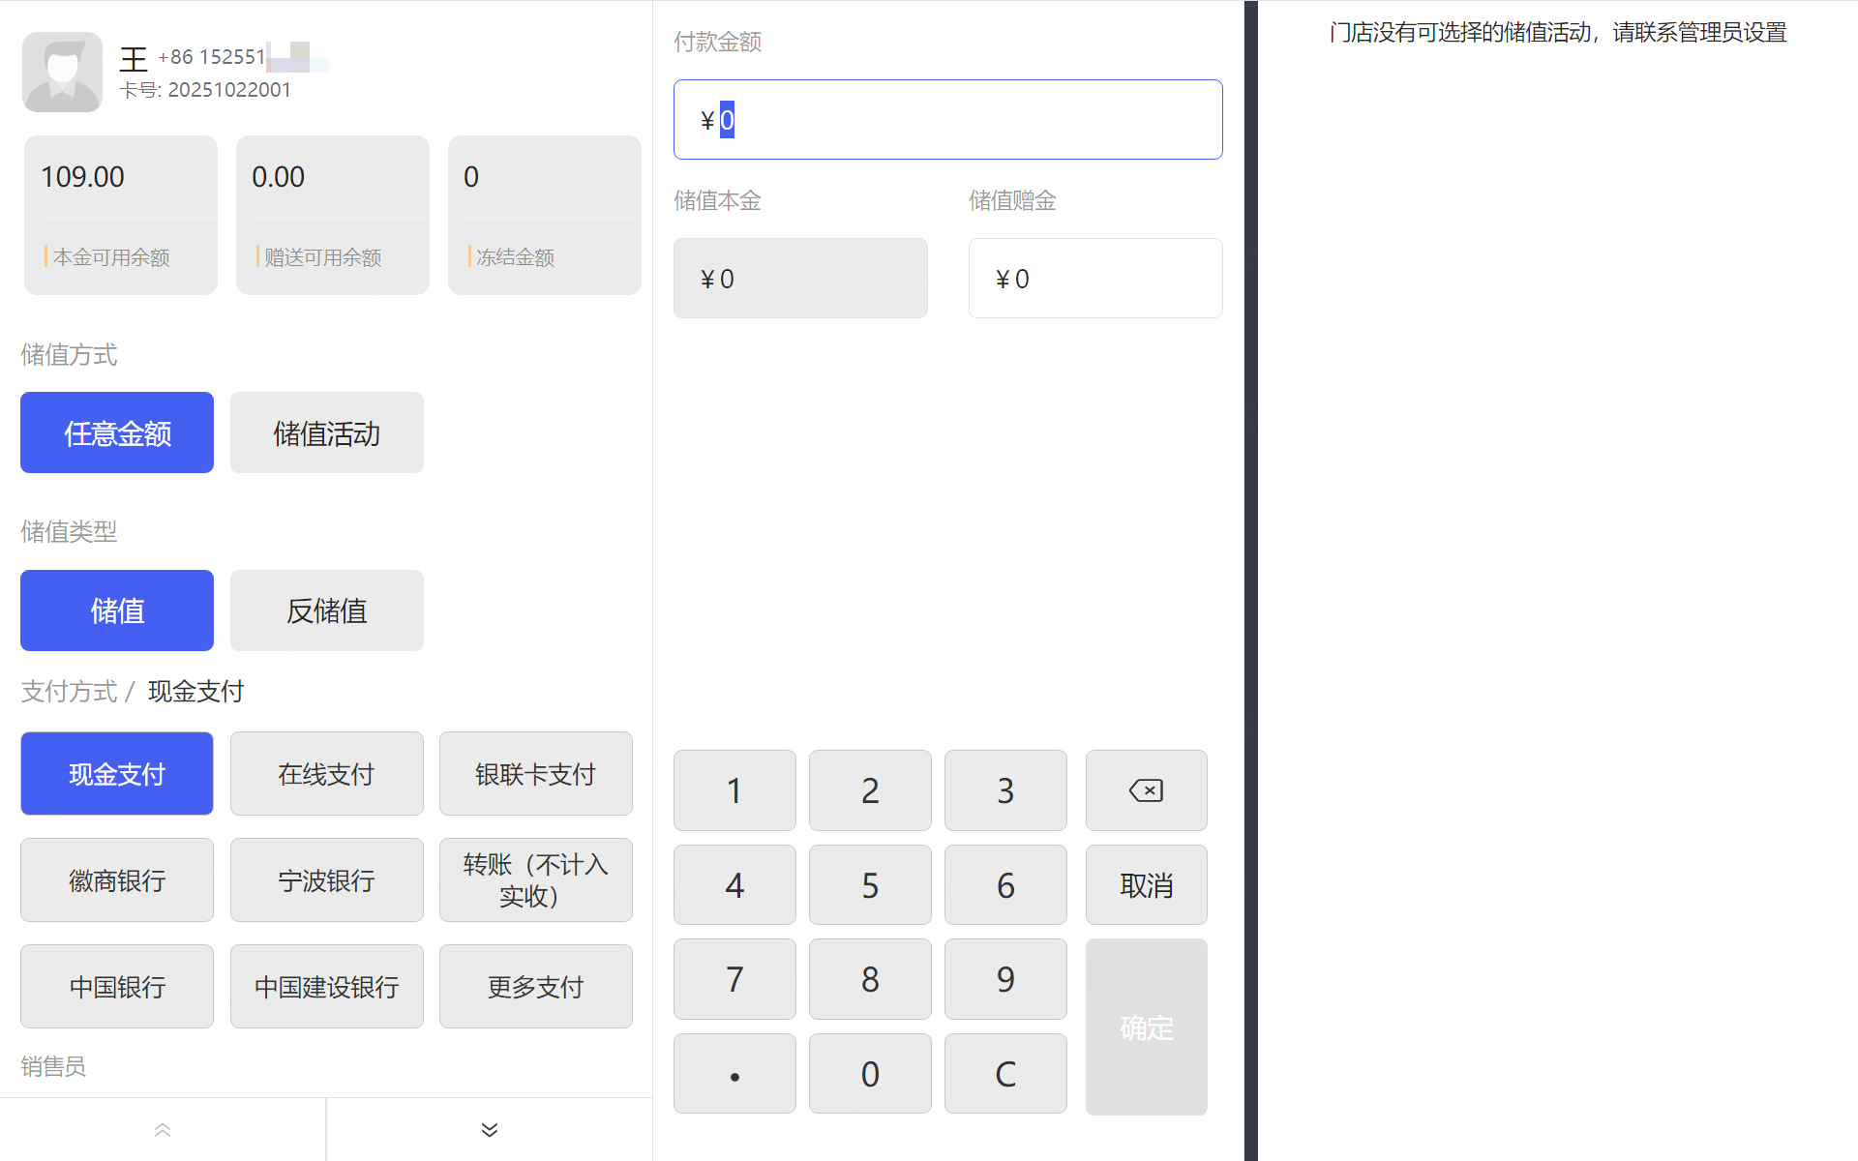Screen dimensions: 1858x1161
Task: Click the 储值赠金 amount field
Action: tap(1094, 279)
